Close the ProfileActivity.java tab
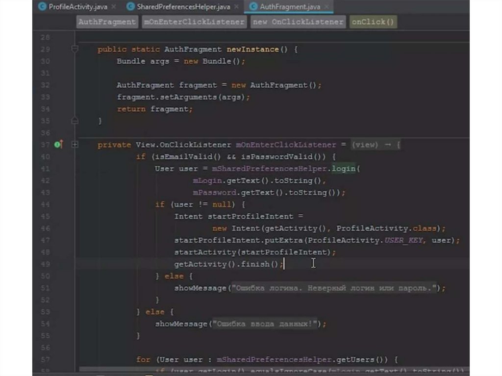Viewport: 502px width, 376px height. (x=113, y=7)
